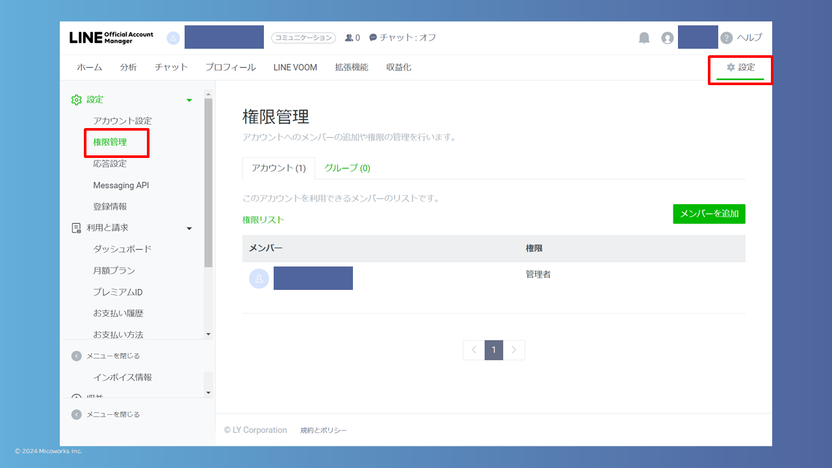
Task: Click the user profile avatar in header
Action: tap(668, 38)
